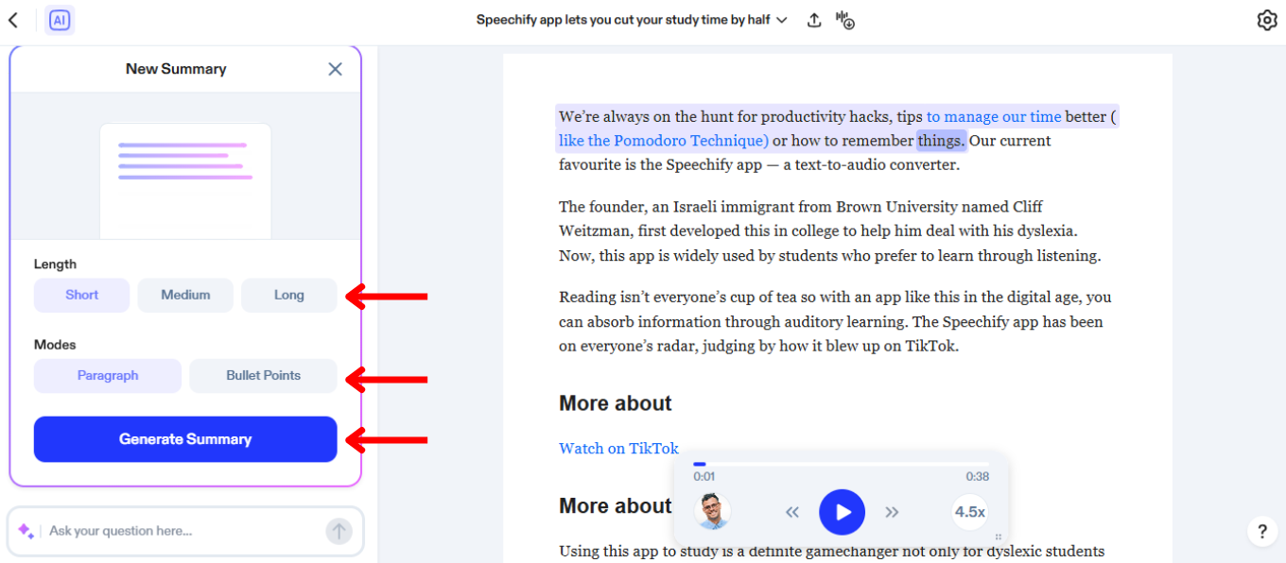1286x563 pixels.
Task: Click the Generate Summary button
Action: click(185, 439)
